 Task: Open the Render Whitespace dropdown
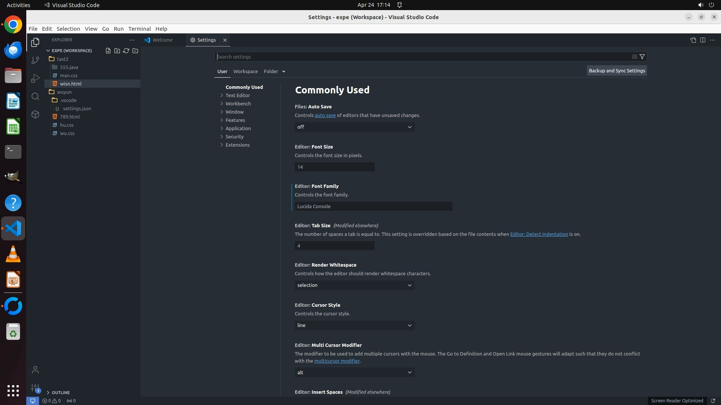coord(354,285)
